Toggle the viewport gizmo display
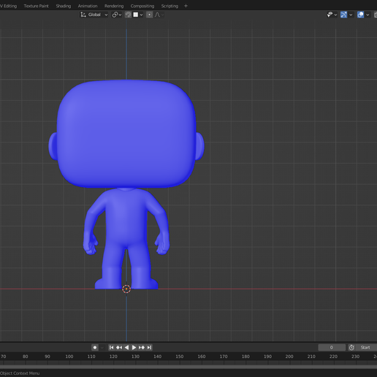Viewport: 377px width, 377px height. [x=343, y=15]
